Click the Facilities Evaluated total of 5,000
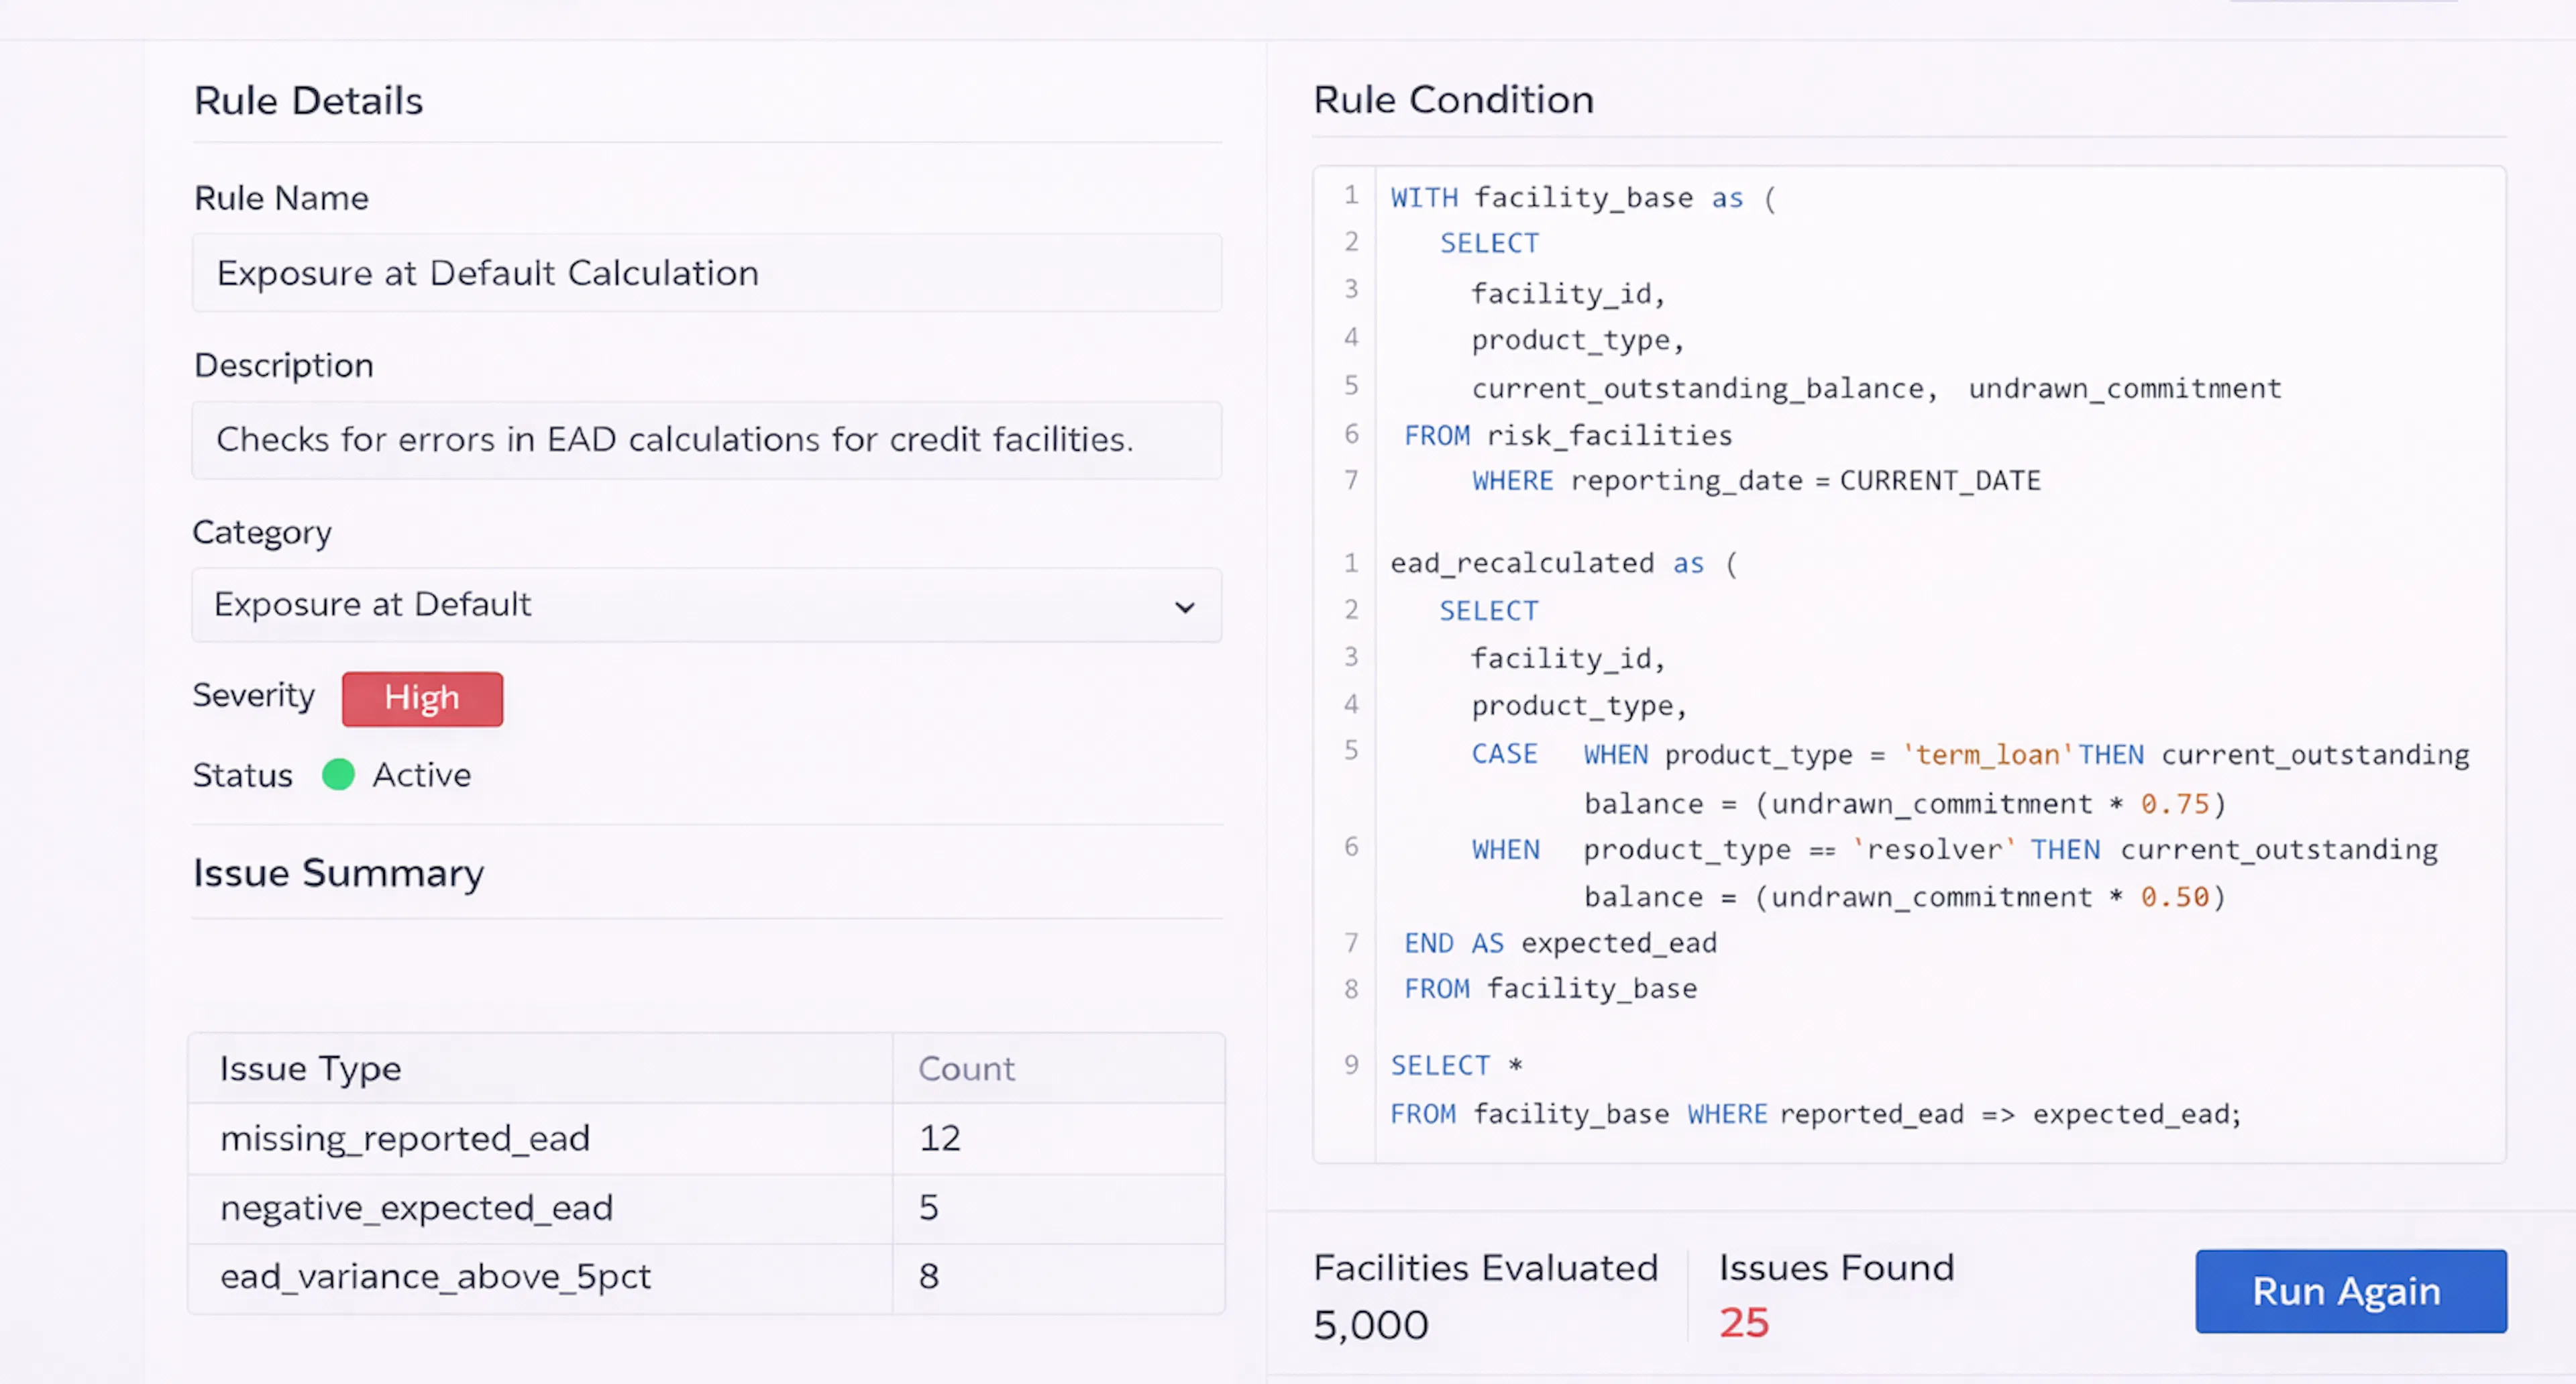This screenshot has width=2576, height=1384. coord(1370,1324)
